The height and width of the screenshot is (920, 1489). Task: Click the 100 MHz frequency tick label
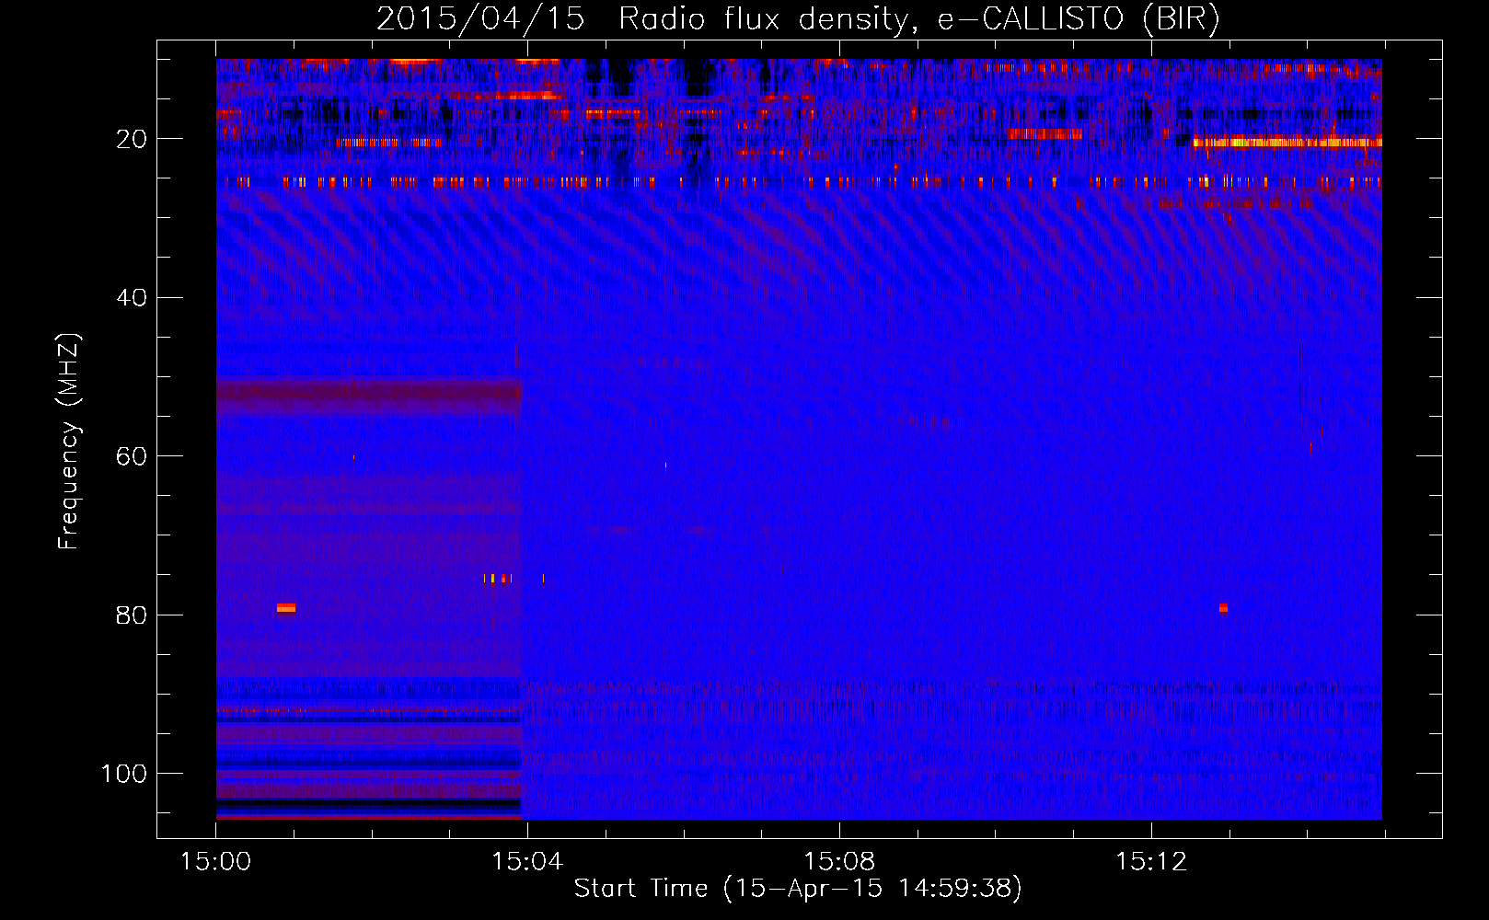point(124,774)
